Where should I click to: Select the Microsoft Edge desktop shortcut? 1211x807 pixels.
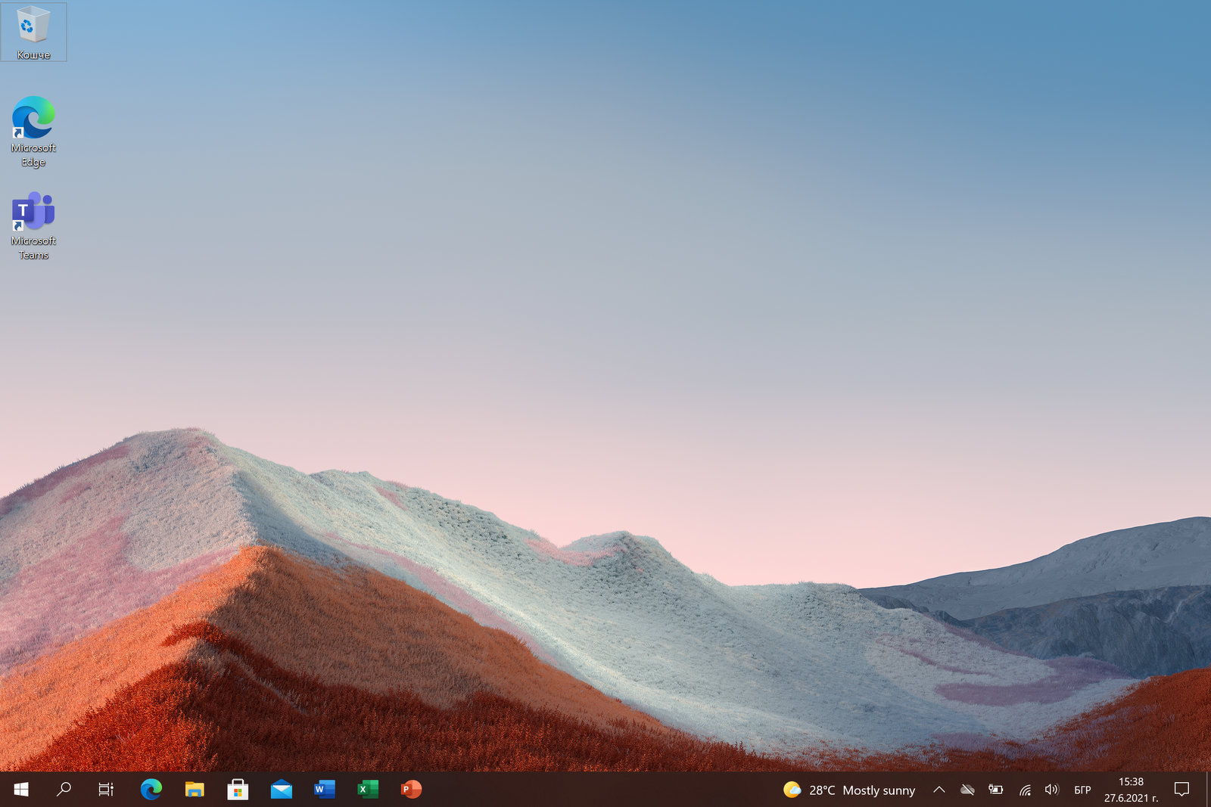(33, 130)
